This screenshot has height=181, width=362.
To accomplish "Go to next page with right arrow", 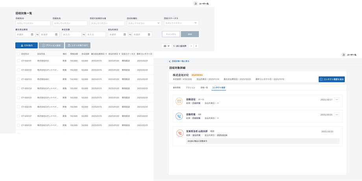I will click(x=196, y=46).
